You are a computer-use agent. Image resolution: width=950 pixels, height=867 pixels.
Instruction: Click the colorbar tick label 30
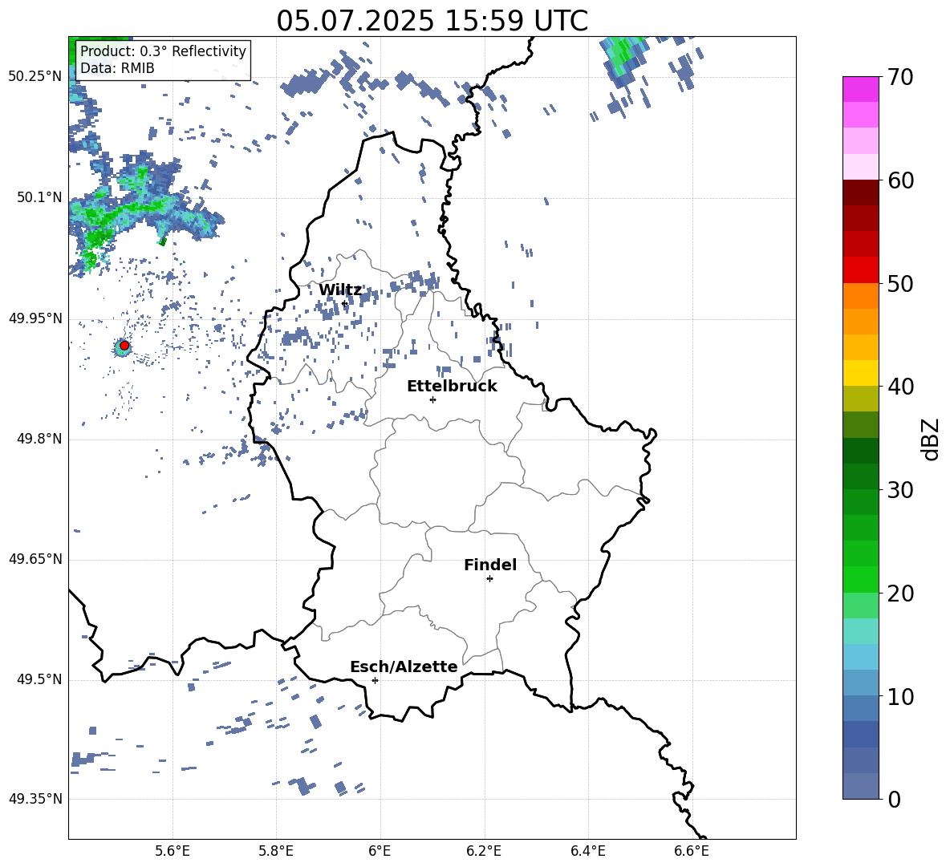[x=900, y=490]
